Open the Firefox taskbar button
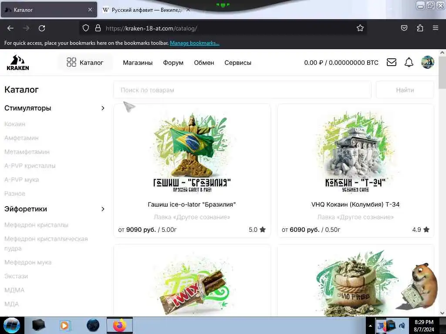This screenshot has width=446, height=334. tap(120, 325)
